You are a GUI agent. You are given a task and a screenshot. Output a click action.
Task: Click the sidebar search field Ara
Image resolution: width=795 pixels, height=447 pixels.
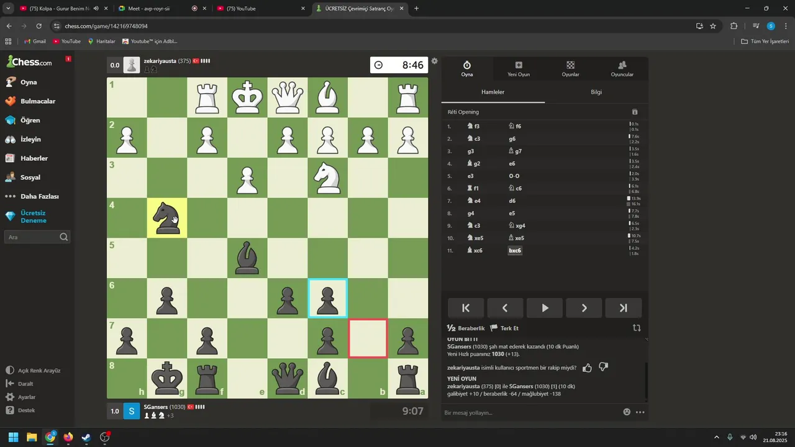pyautogui.click(x=37, y=237)
